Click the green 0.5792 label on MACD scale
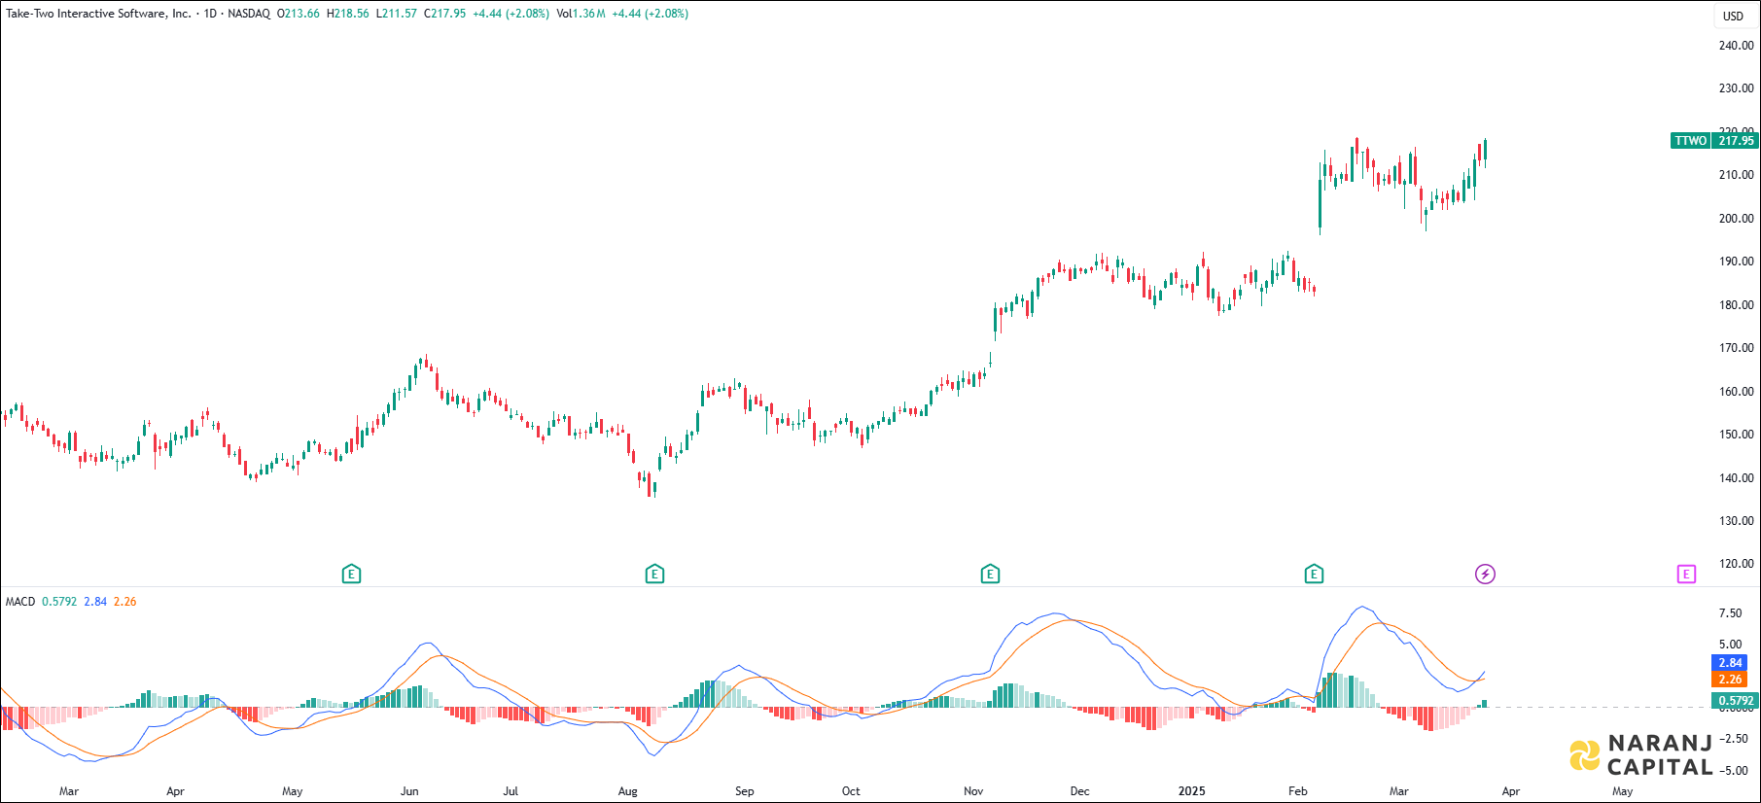Viewport: 1761px width, 803px height. (x=1735, y=701)
